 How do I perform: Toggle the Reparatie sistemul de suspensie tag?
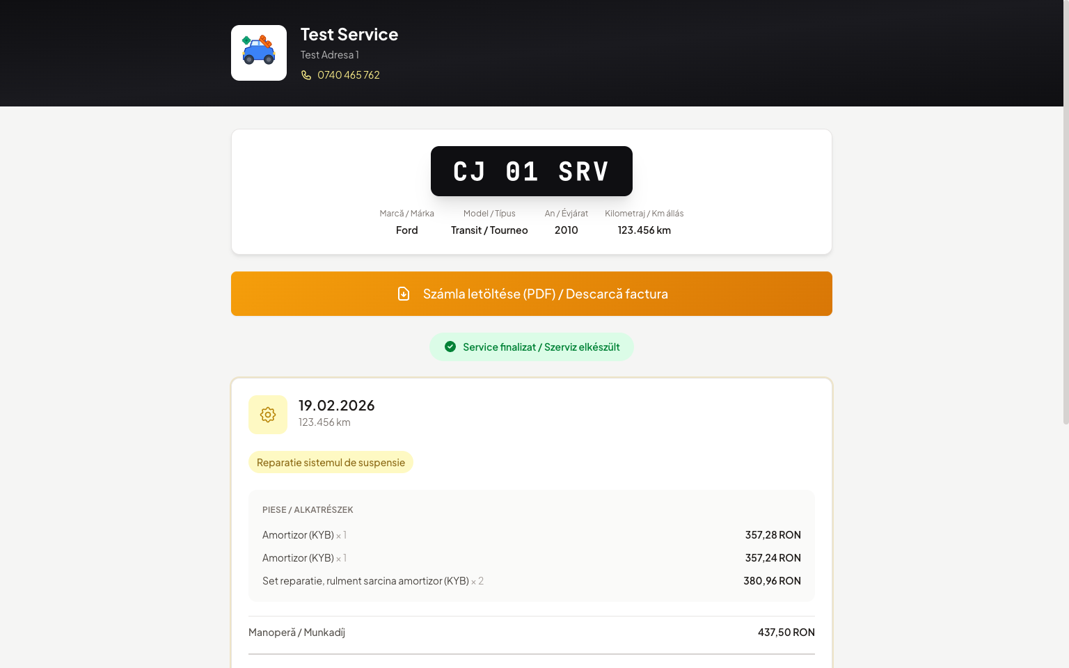click(x=331, y=461)
